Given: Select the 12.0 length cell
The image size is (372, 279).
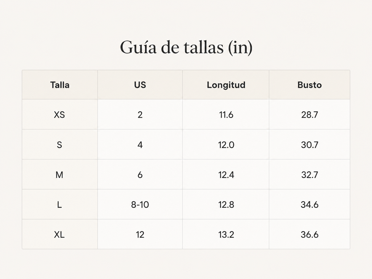Looking at the screenshot, I should (226, 145).
